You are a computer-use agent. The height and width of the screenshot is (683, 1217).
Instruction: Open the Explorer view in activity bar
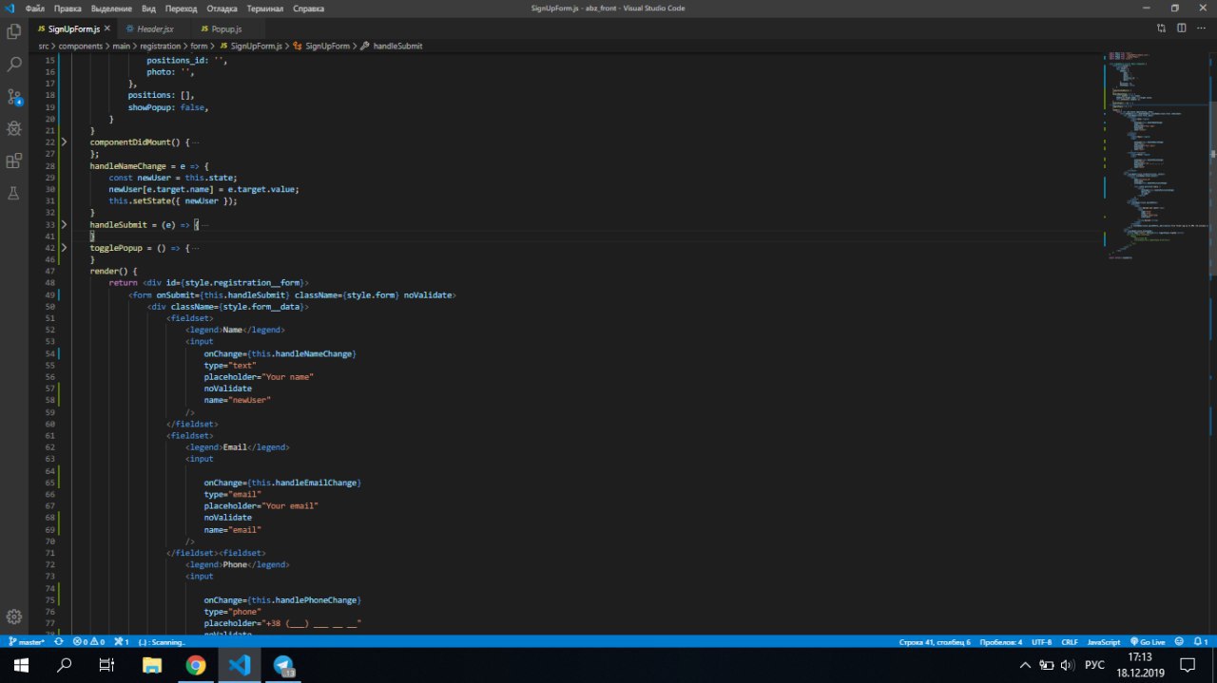coord(14,31)
